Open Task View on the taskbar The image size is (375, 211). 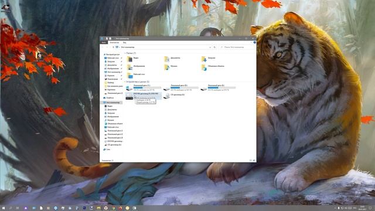coord(18,208)
